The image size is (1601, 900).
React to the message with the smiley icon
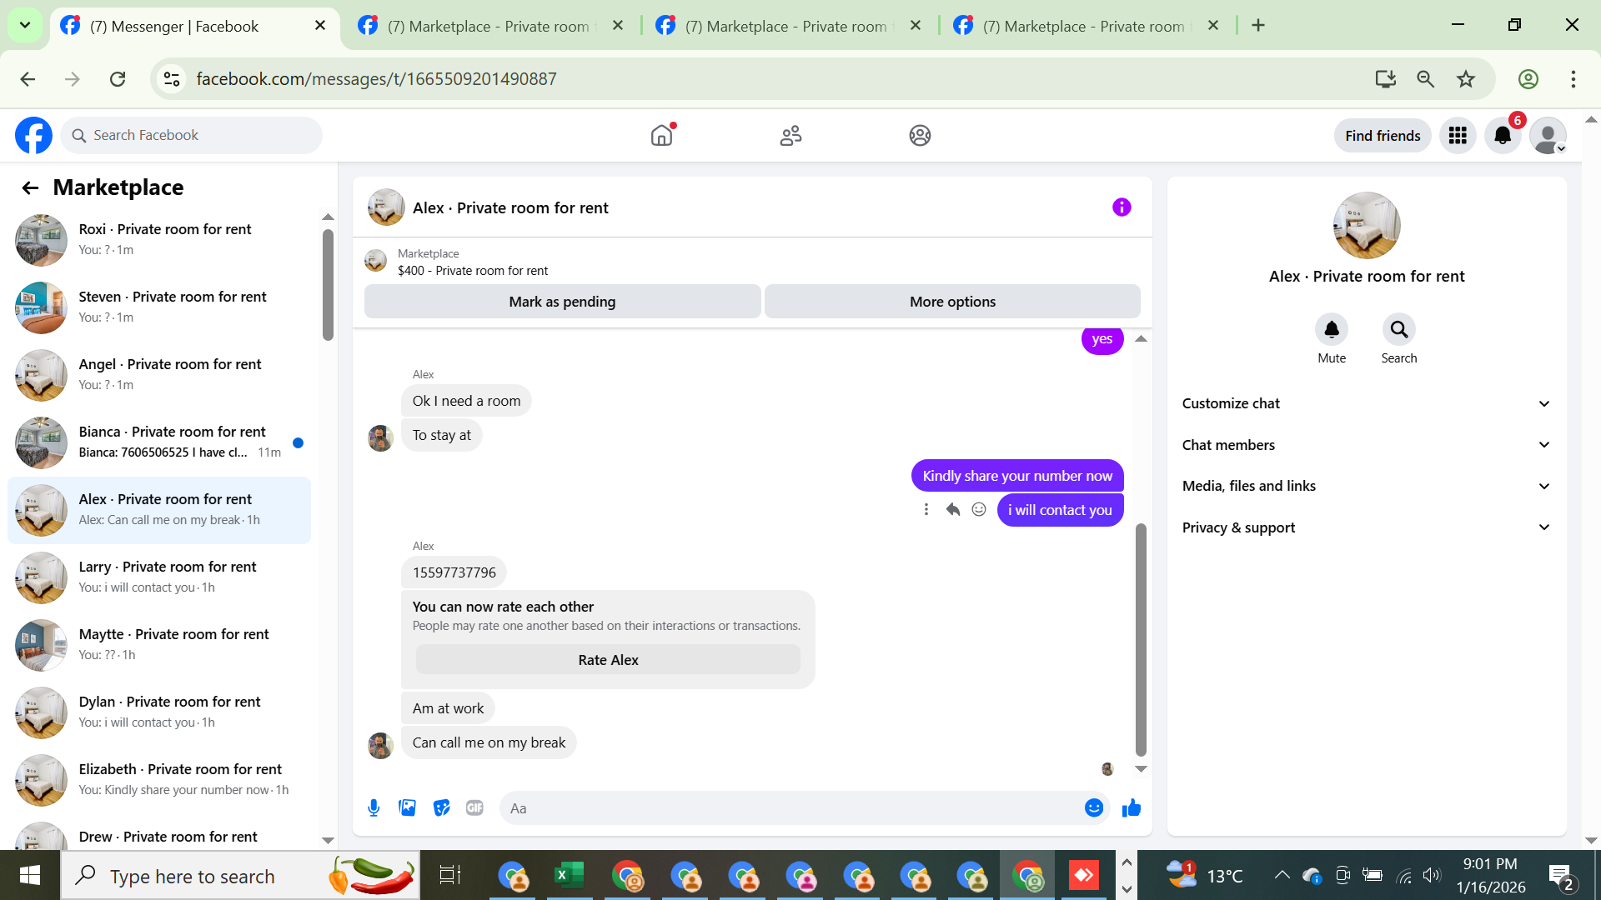979,509
